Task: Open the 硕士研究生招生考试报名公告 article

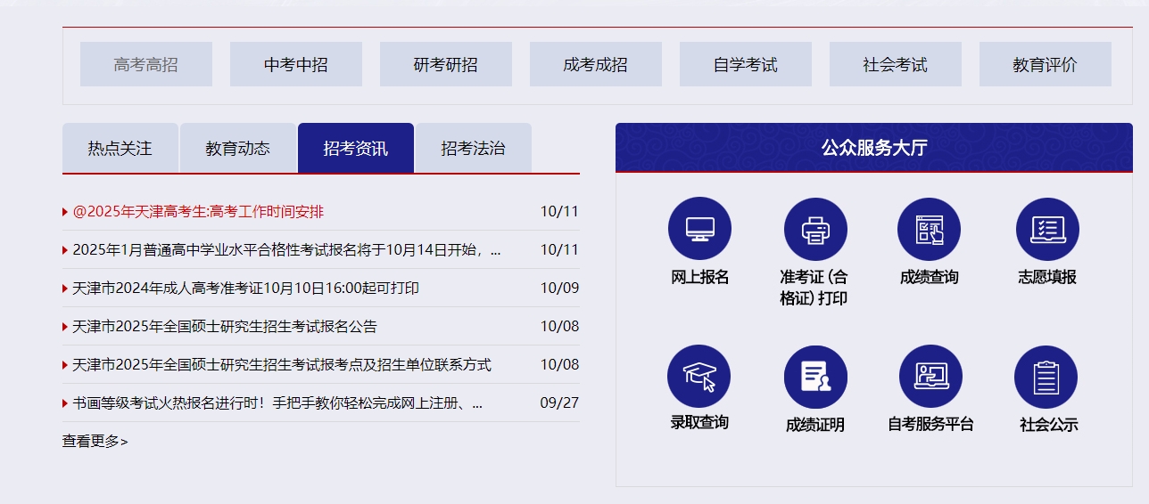Action: 225,327
